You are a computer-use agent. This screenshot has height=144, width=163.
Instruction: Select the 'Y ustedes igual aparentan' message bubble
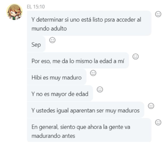point(85,110)
